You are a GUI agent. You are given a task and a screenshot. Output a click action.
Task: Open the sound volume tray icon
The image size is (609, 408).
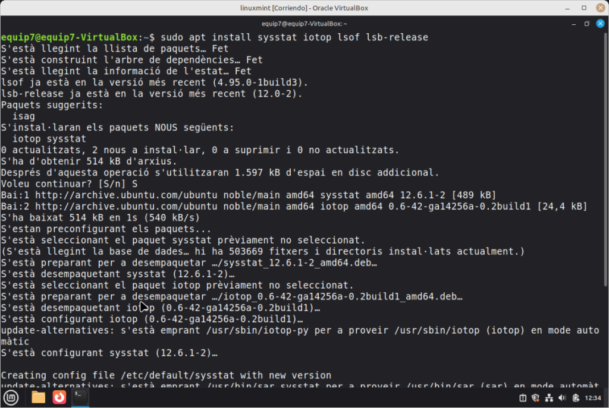(562, 397)
